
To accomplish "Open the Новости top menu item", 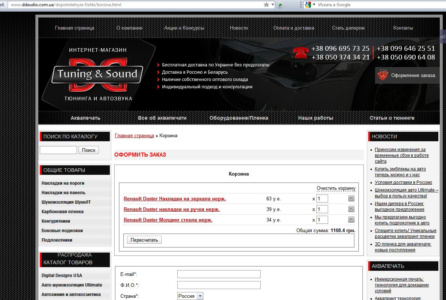I will (239, 28).
